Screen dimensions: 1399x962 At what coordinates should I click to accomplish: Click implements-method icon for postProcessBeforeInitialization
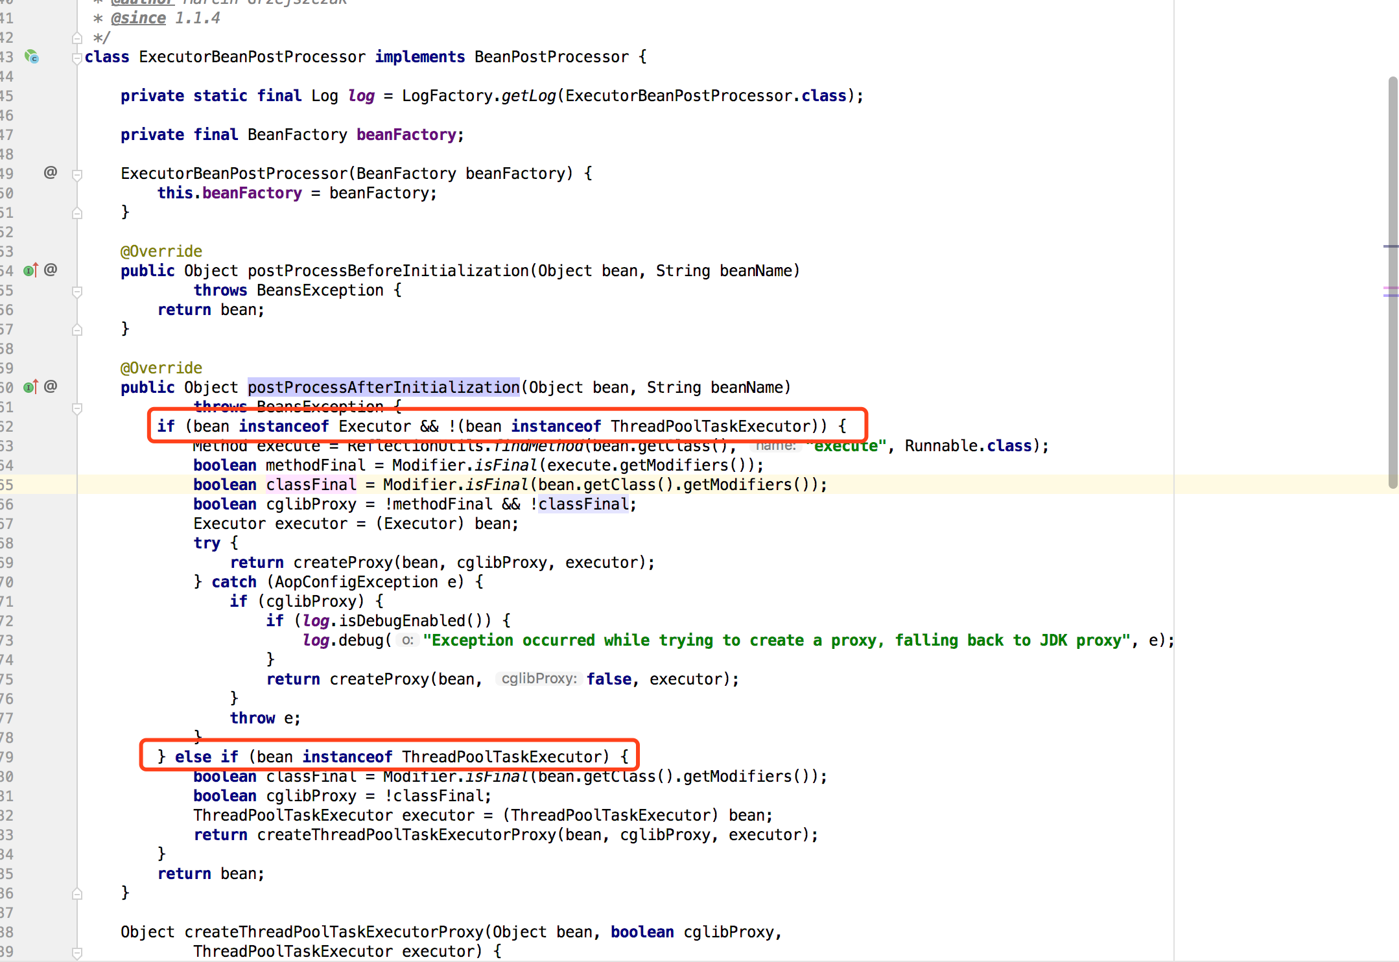30,270
